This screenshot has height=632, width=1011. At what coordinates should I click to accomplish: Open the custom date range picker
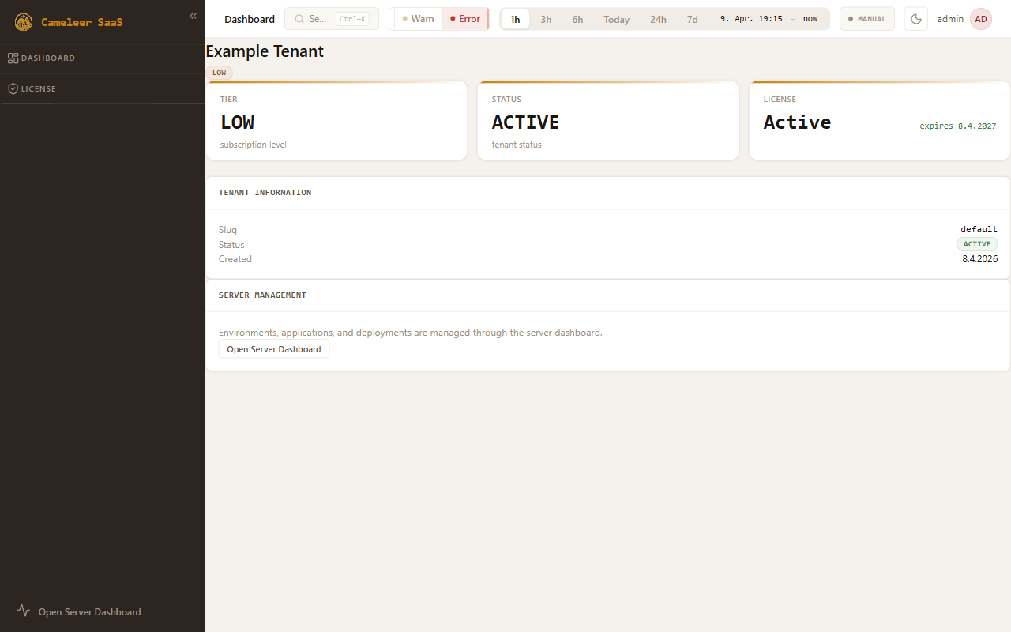point(768,19)
